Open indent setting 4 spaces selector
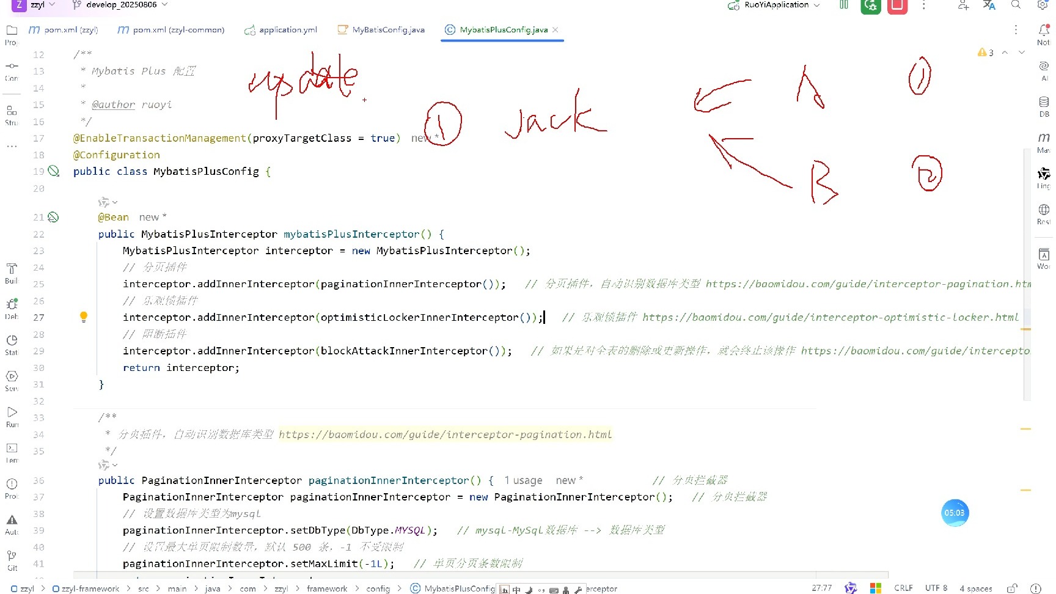The height and width of the screenshot is (594, 1056). click(976, 588)
